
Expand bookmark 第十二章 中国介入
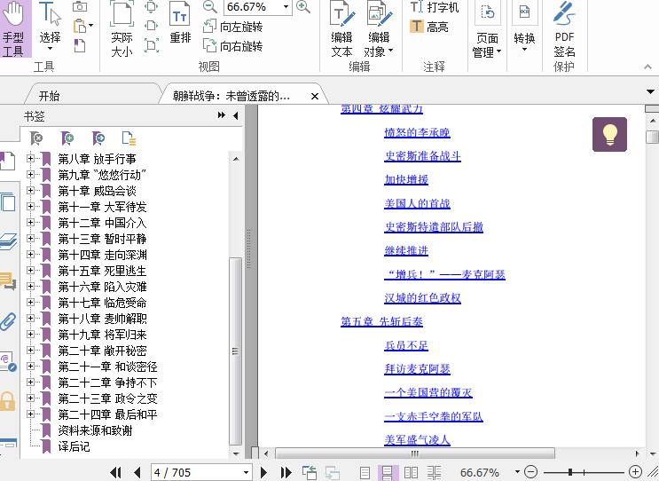point(30,223)
